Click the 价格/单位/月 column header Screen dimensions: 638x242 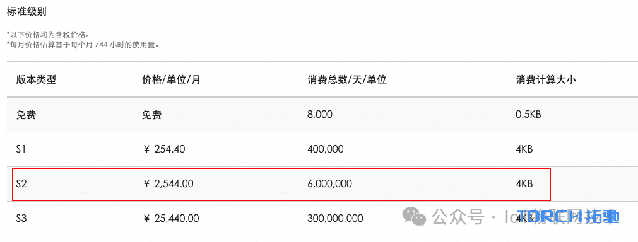pos(171,80)
